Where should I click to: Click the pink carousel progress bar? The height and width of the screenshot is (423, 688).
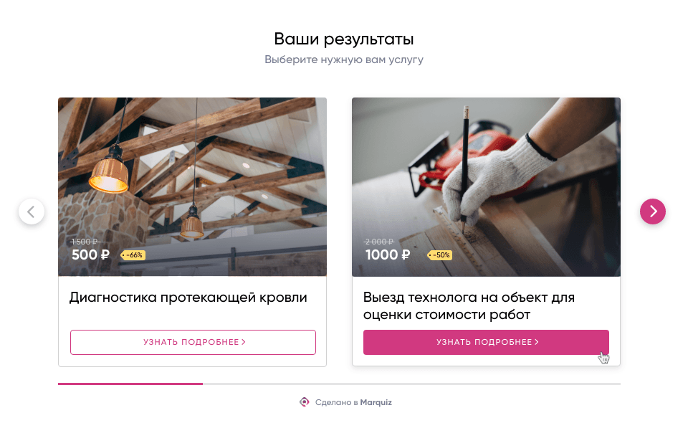coord(130,384)
